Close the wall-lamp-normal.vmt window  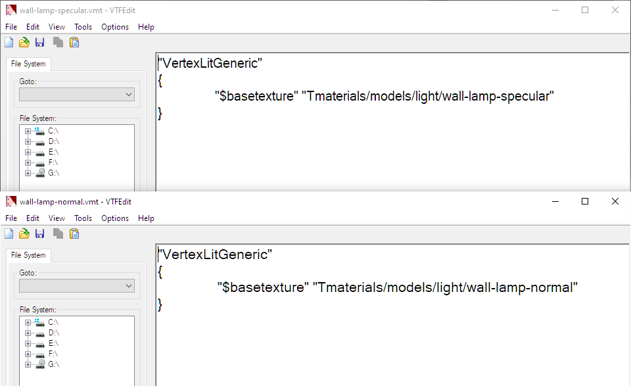(615, 201)
